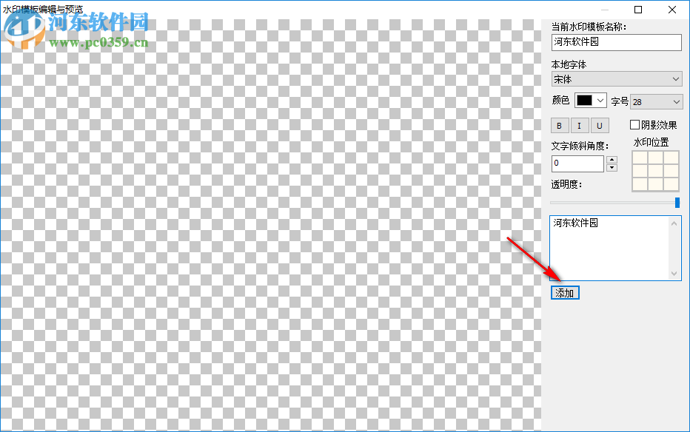Select bottom-right watermark position cell

coord(671,184)
